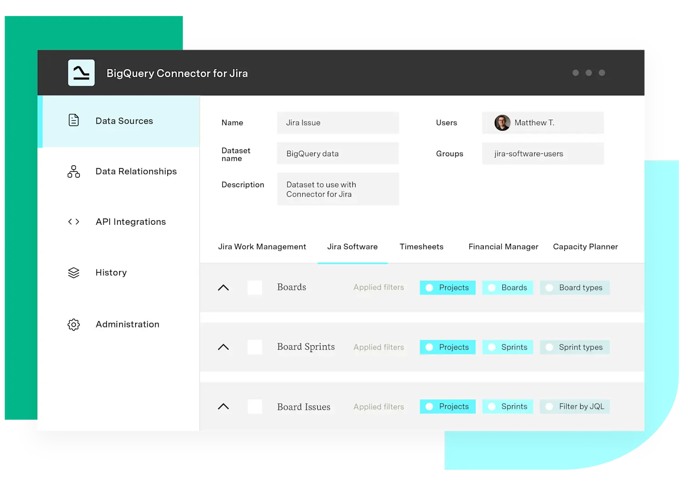Toggle Projects filter in Board Issues row

click(x=447, y=407)
